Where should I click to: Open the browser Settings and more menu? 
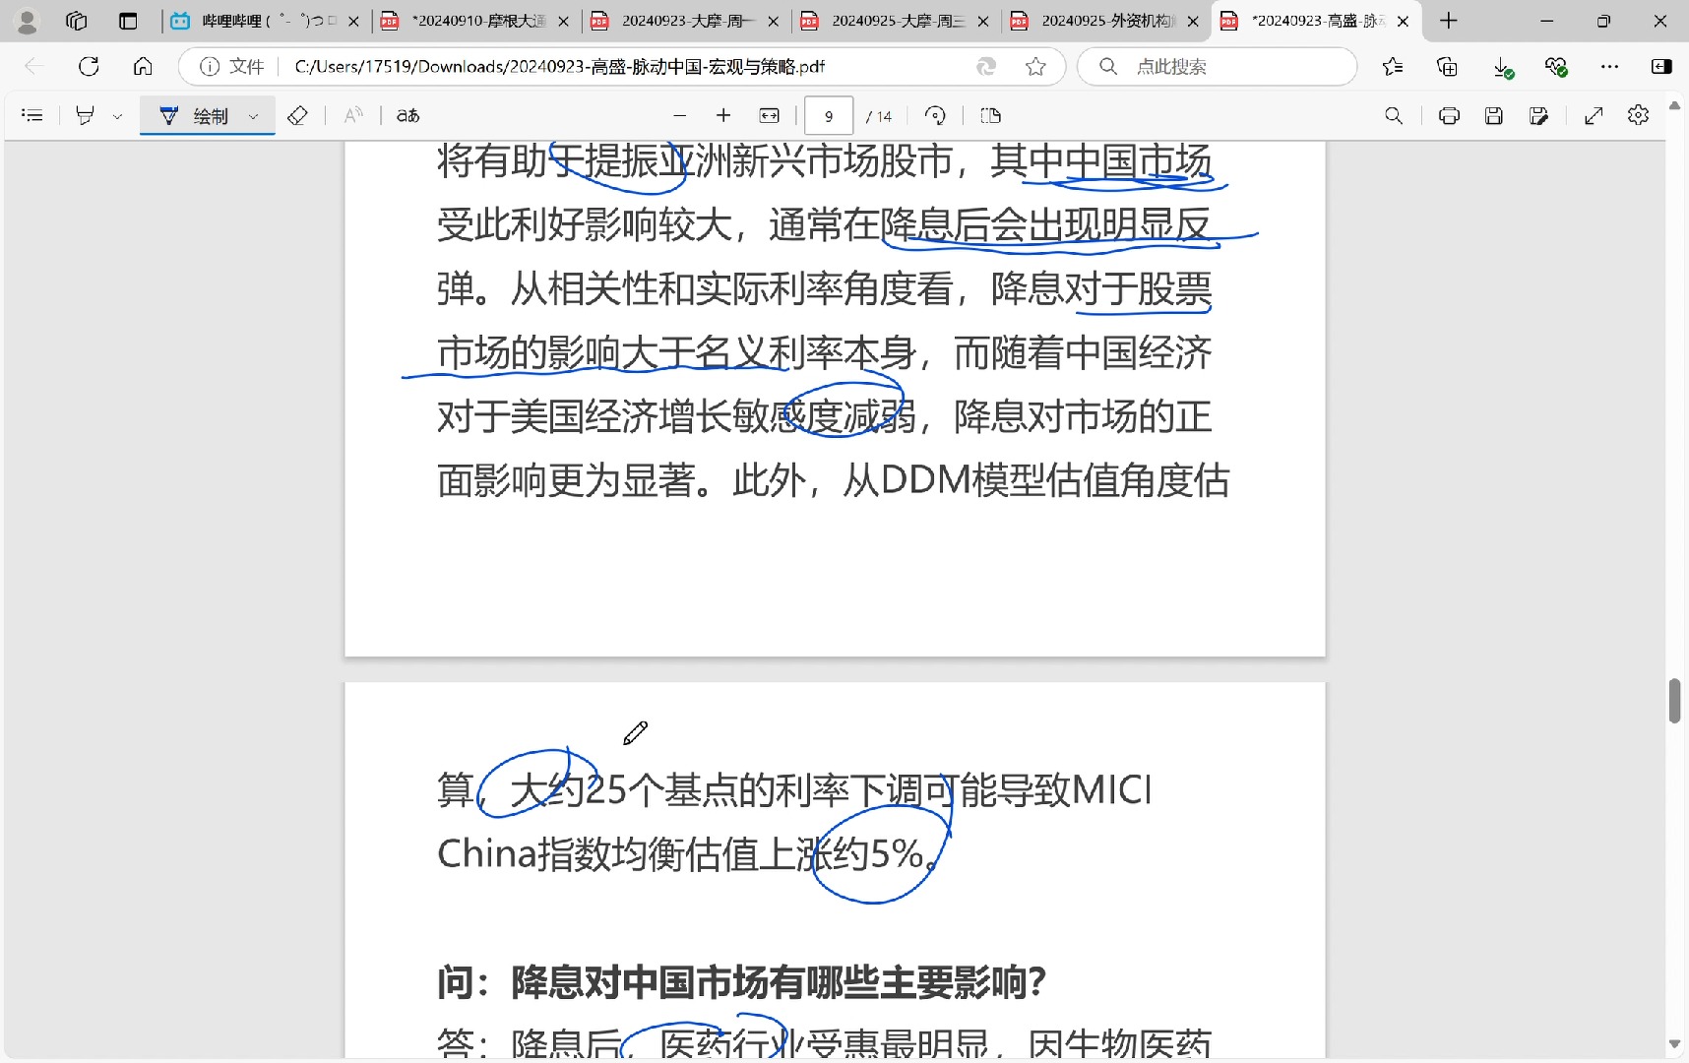1609,66
